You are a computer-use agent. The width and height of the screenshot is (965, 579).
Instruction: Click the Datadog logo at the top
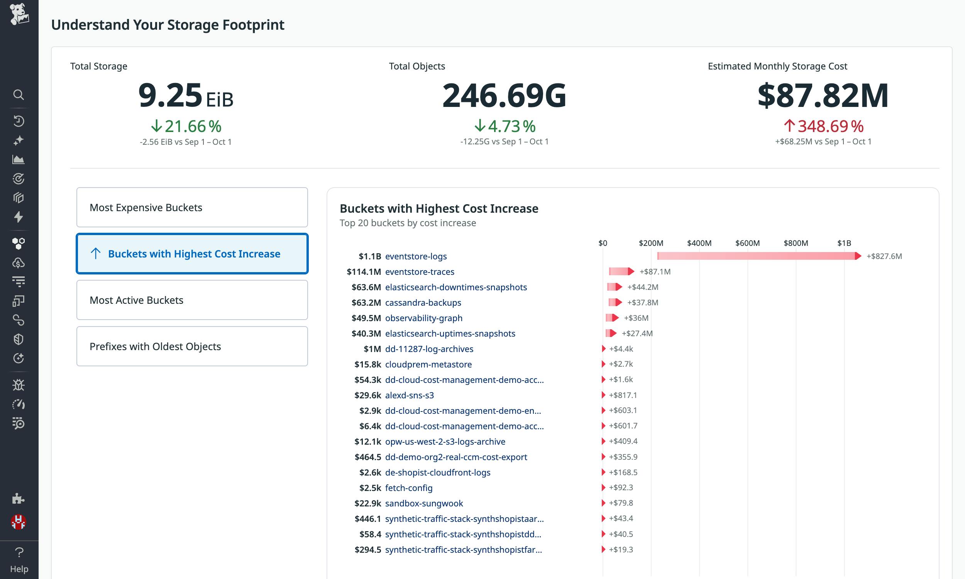(x=20, y=15)
